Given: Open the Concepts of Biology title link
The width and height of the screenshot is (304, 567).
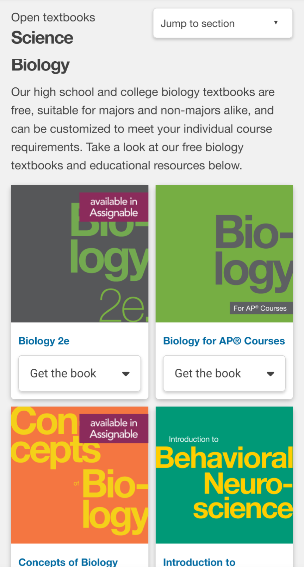Looking at the screenshot, I should click(x=68, y=562).
